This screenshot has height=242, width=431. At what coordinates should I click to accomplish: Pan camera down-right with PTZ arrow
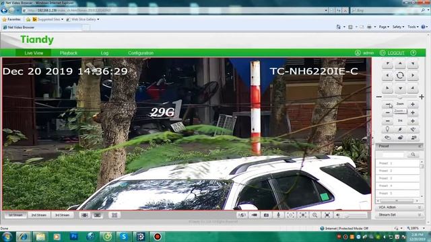pyautogui.click(x=413, y=88)
